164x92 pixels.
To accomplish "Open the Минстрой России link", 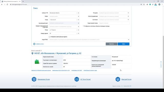I will coord(126,79).
